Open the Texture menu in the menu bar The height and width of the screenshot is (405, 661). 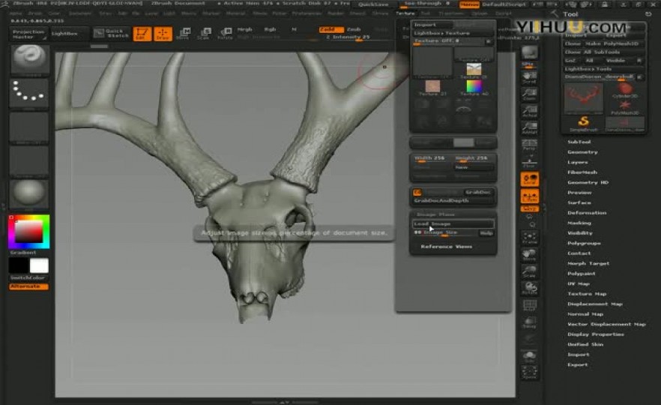(405, 13)
